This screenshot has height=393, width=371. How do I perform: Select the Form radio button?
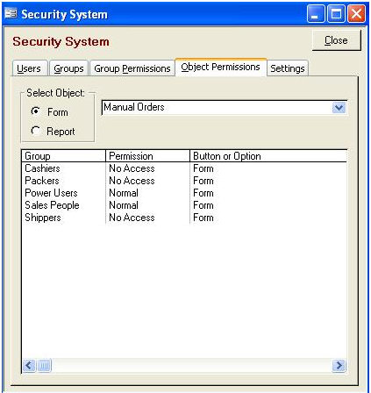pyautogui.click(x=36, y=111)
